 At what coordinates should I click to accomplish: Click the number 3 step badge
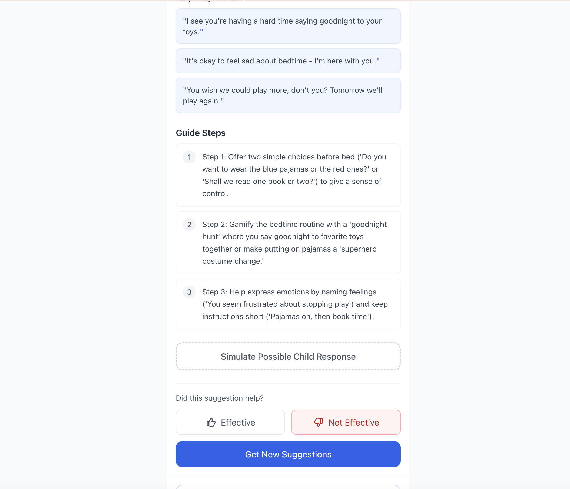click(x=189, y=292)
